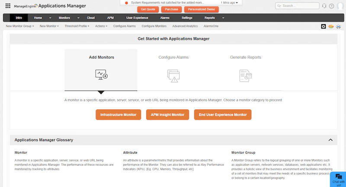
Task: Click the 'Get Started with Applications Manager' heading
Action: [173, 39]
